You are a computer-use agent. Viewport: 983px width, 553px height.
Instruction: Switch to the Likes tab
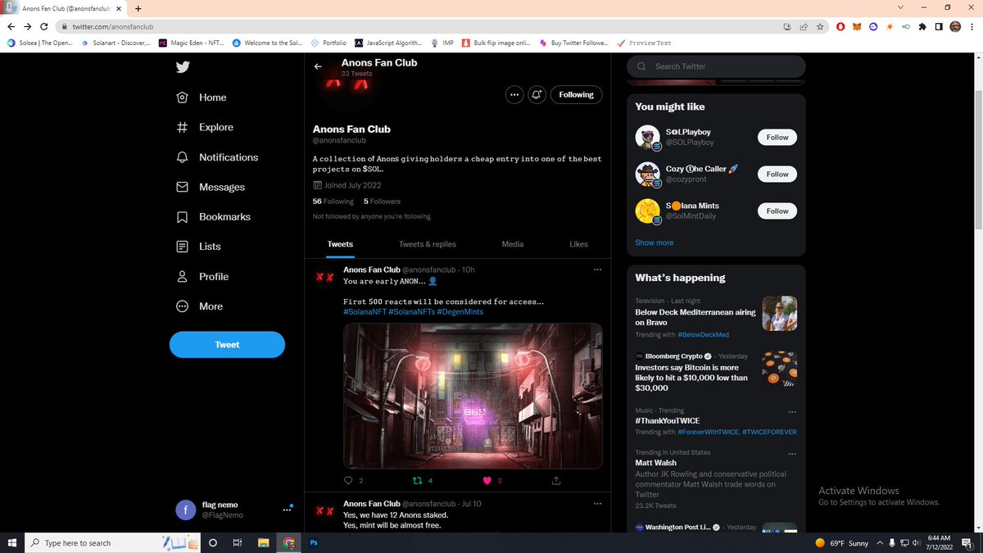coord(578,244)
